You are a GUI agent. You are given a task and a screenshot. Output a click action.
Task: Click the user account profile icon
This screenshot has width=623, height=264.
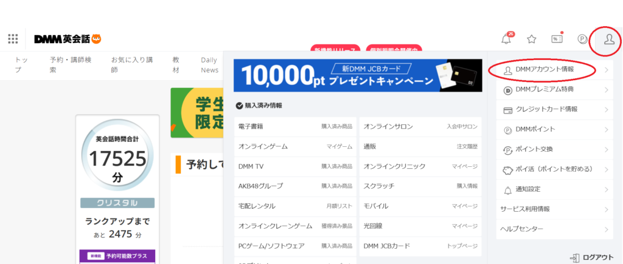pyautogui.click(x=607, y=39)
